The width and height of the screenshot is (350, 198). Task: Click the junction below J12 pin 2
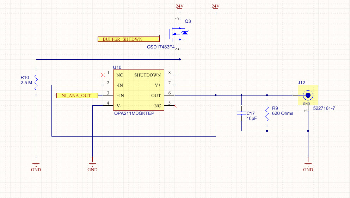308,131
